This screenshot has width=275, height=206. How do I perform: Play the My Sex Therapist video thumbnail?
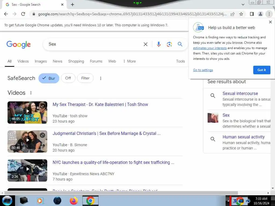pos(27,112)
